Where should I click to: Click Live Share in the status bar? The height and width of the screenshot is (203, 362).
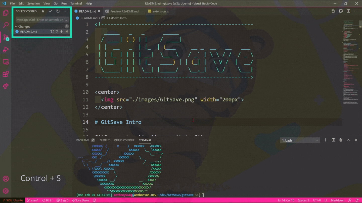point(80,200)
